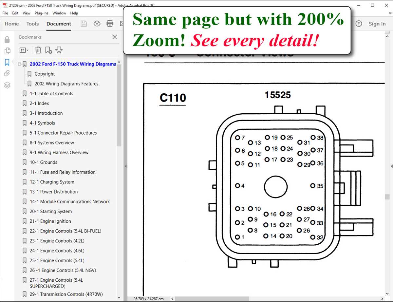Image resolution: width=393 pixels, height=302 pixels.
Task: Click document vertical scrollbar thumb
Action: point(387,197)
